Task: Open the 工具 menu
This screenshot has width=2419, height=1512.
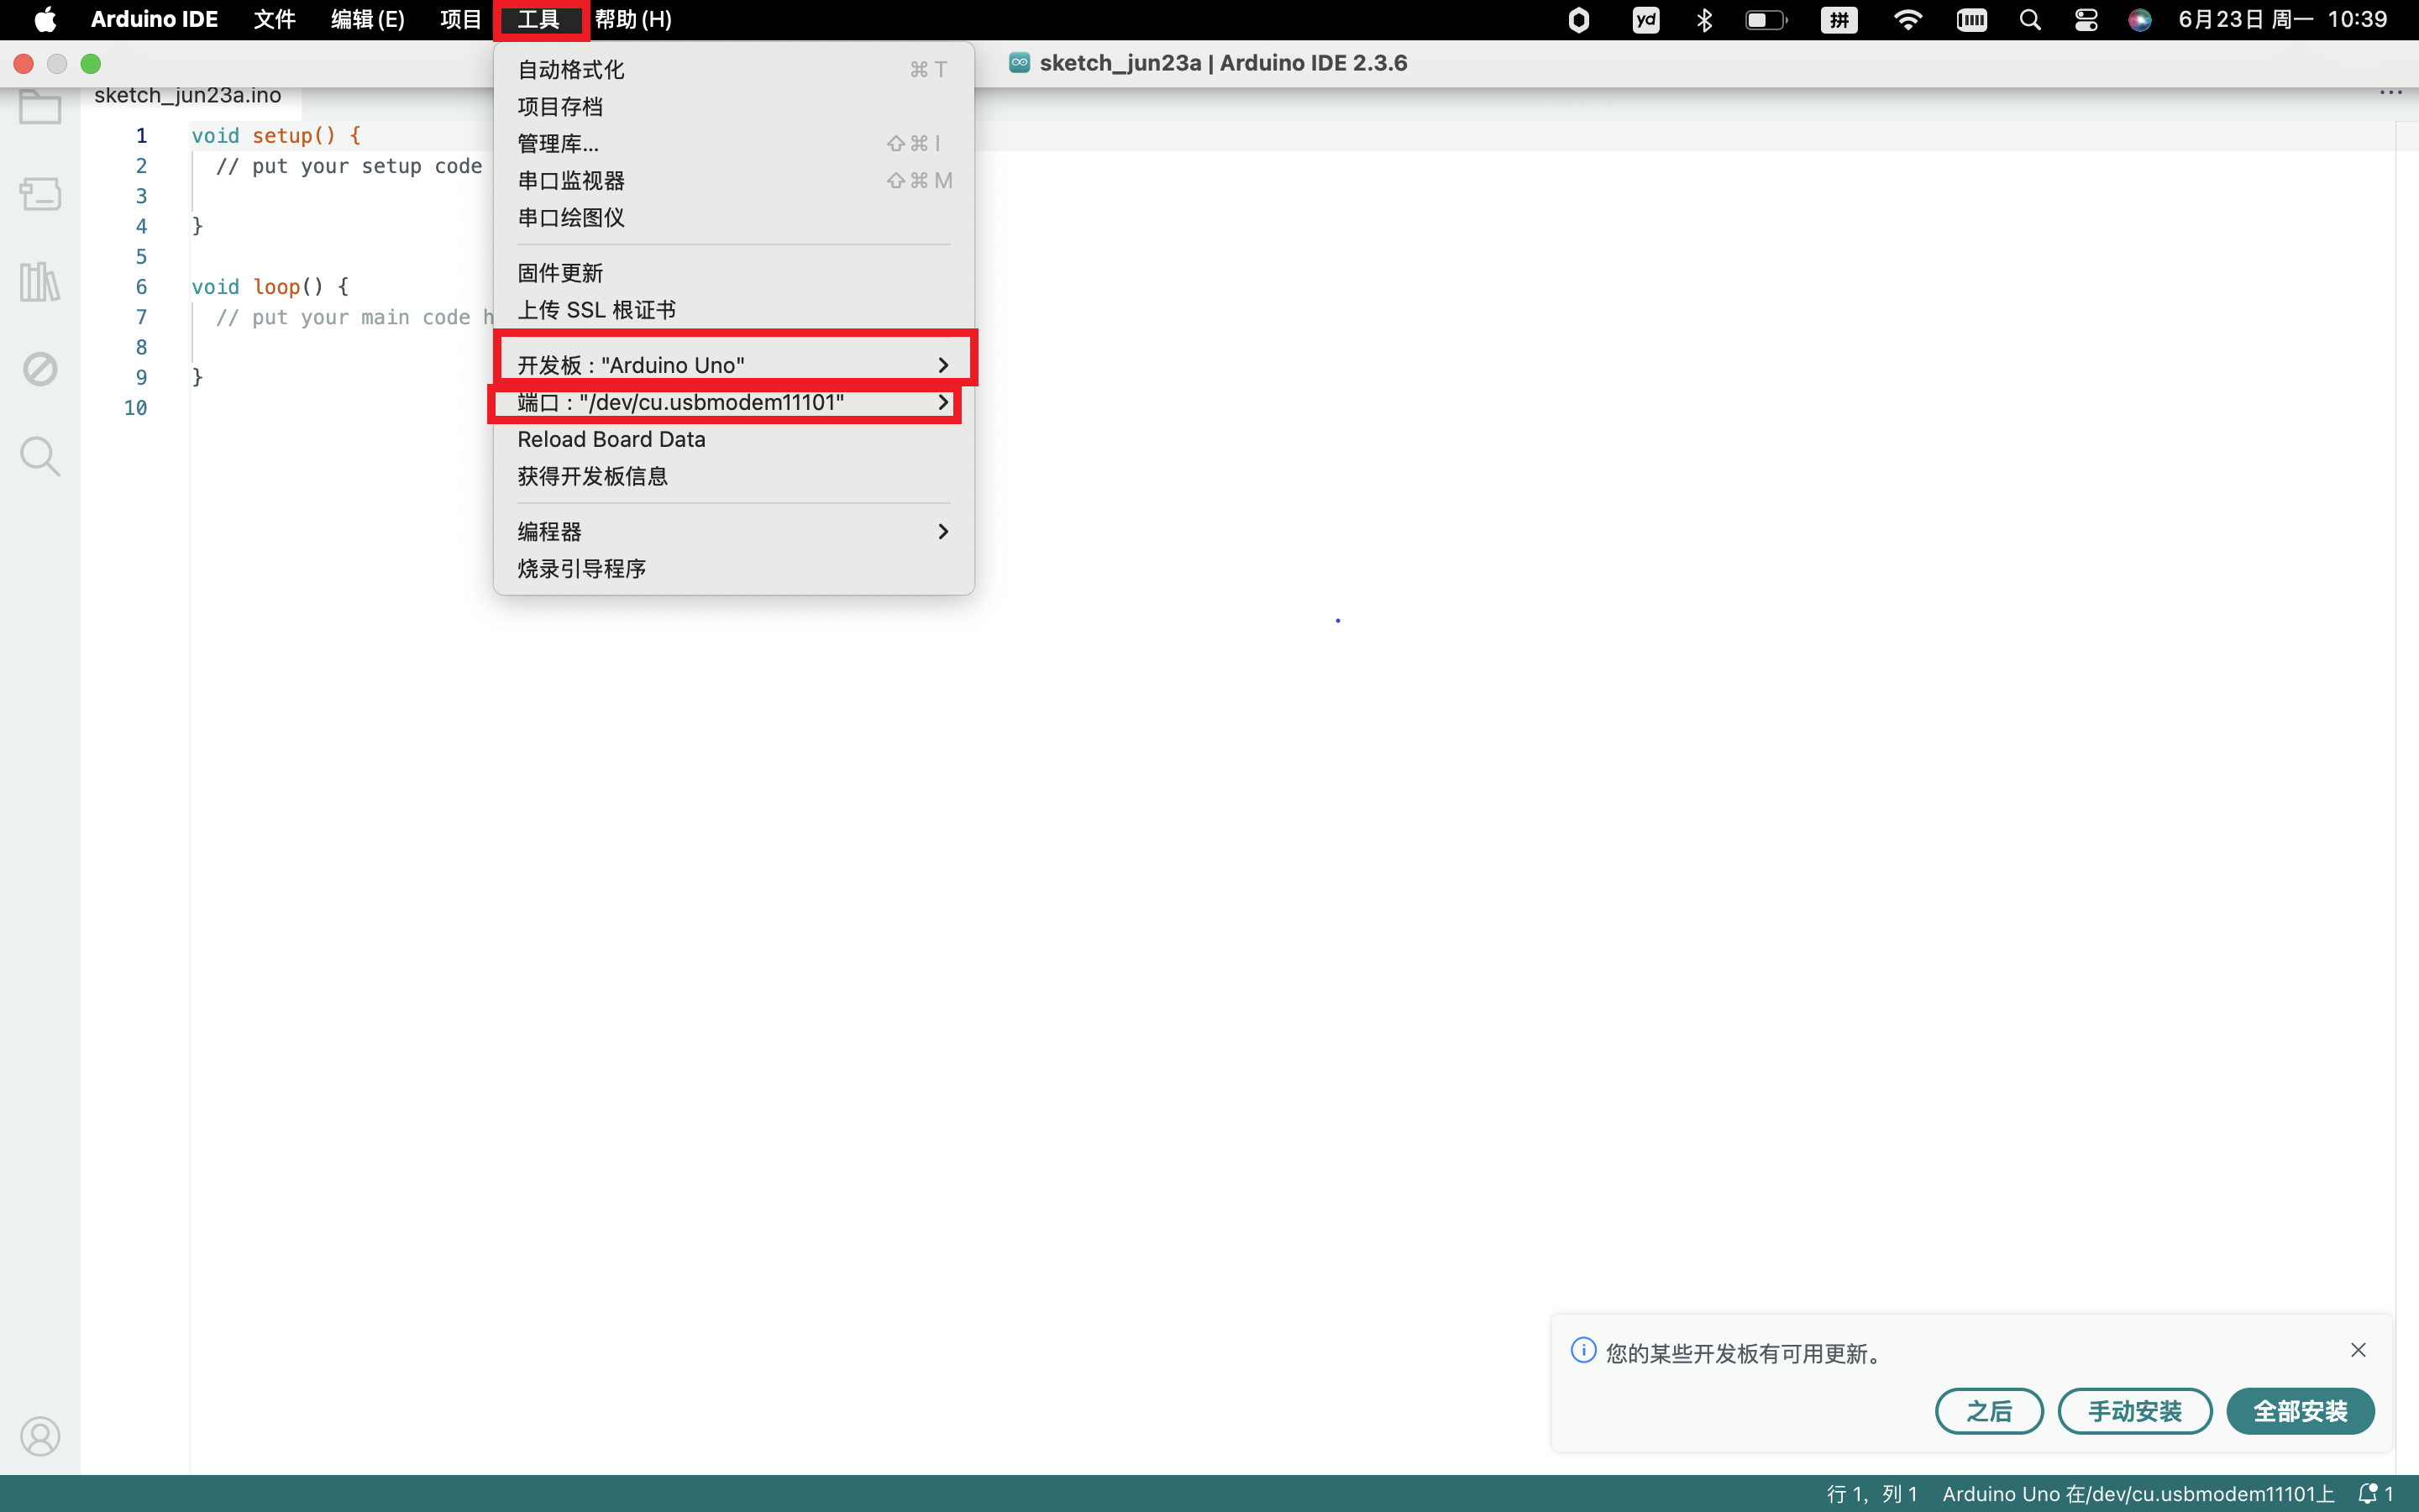Action: 538,19
